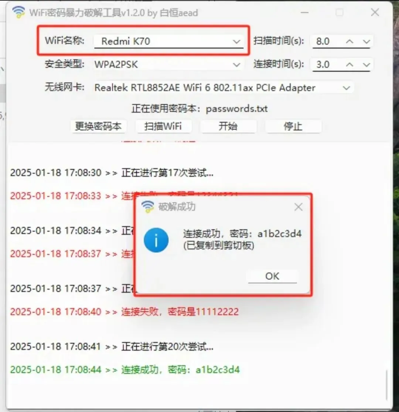This screenshot has width=399, height=412.
Task: Click the 连接时间 value field showing 3.0
Action: (328, 64)
